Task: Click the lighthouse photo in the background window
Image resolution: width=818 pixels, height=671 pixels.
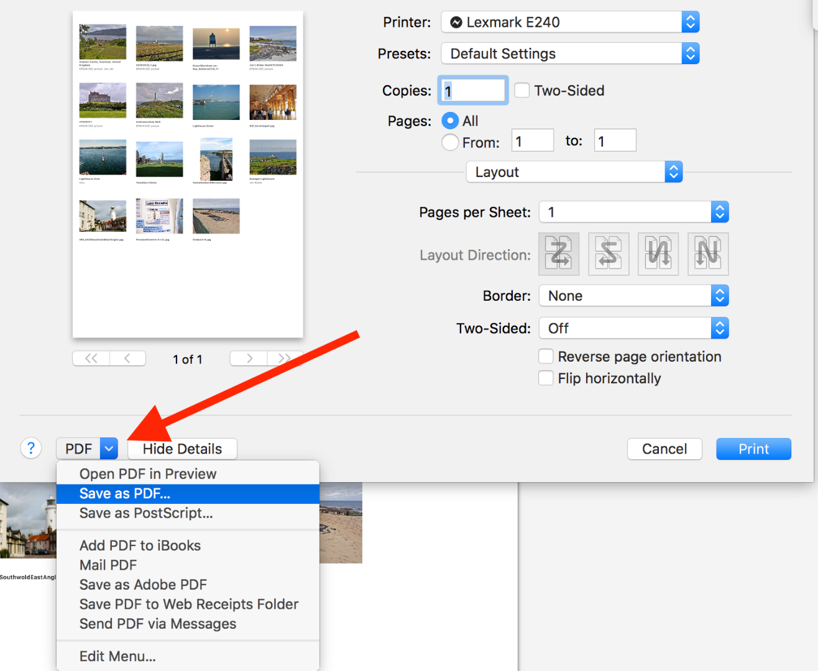Action: 28,521
